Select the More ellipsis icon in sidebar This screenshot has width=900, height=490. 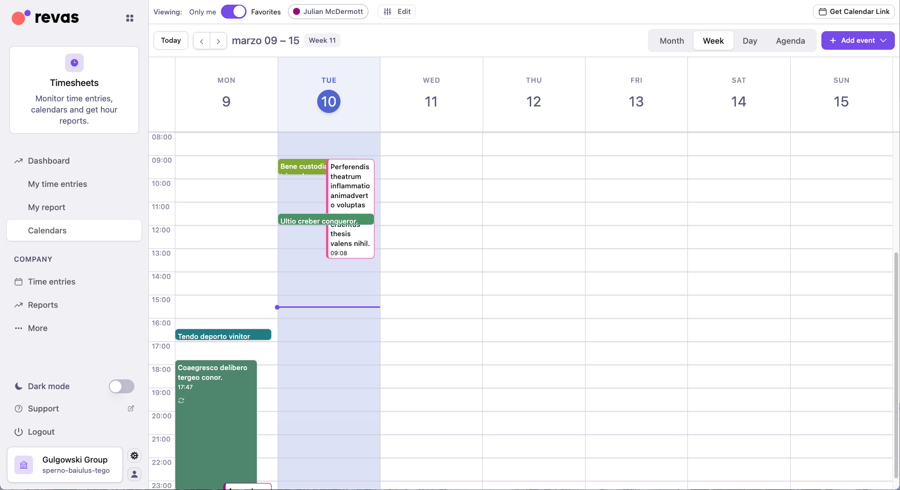(x=19, y=328)
